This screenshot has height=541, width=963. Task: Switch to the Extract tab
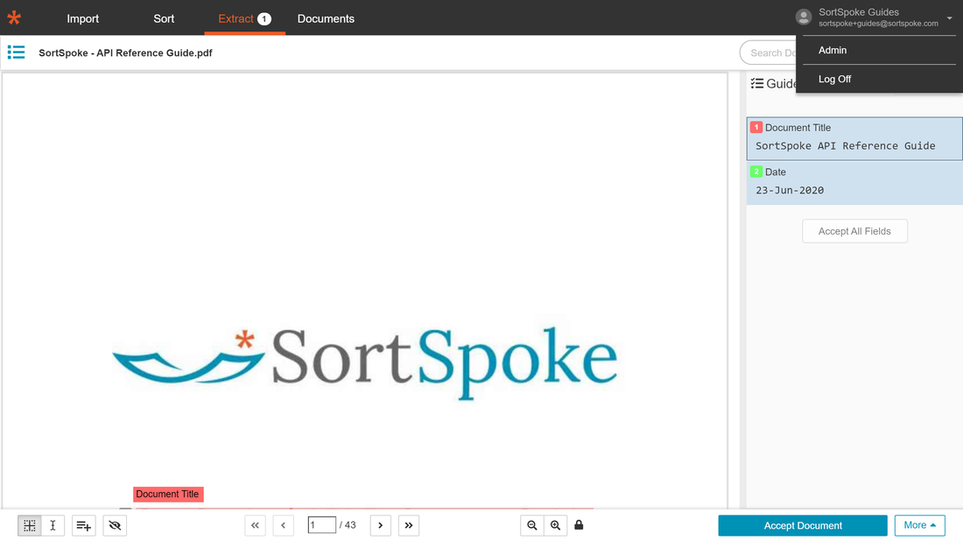coord(244,18)
